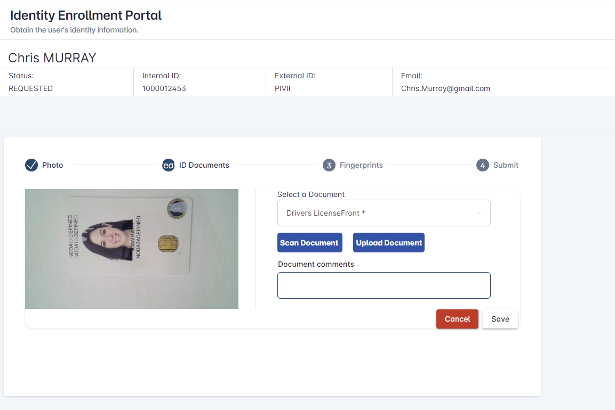Viewport: 615px width, 410px height.
Task: Click the Chris.Murray@gmail.com email value
Action: pos(445,88)
